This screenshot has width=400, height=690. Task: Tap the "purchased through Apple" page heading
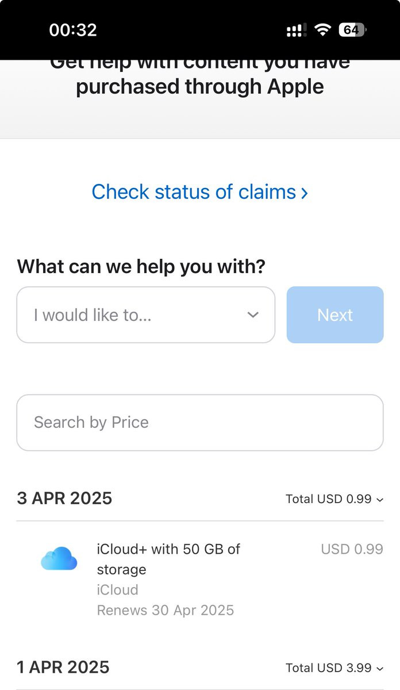[x=199, y=86]
